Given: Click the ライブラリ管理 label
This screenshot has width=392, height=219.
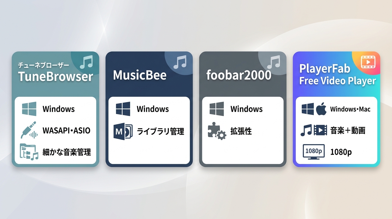Looking at the screenshot, I should tap(161, 131).
